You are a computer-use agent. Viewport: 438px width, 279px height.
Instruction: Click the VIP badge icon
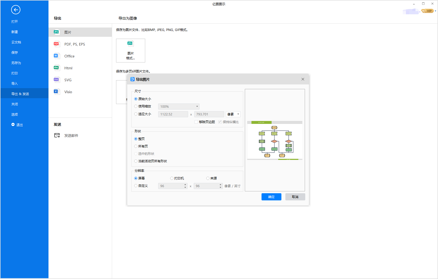pos(427,11)
